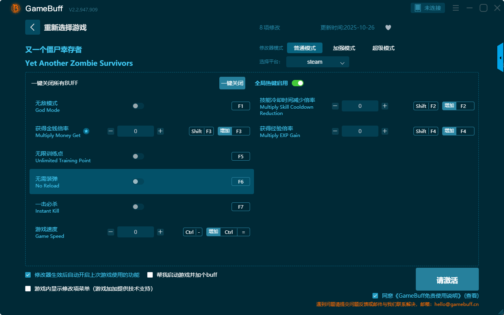
Task: Toggle God Mode switch on
Action: (138, 106)
